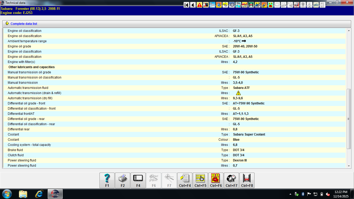Click the 'Other lubricants and capacities' heading
The image size is (354, 199).
(32, 67)
